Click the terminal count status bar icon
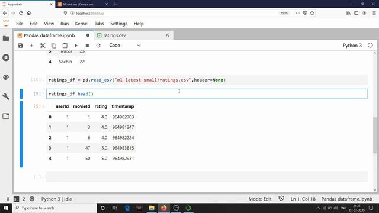This screenshot has width=379, height=213. (16, 199)
